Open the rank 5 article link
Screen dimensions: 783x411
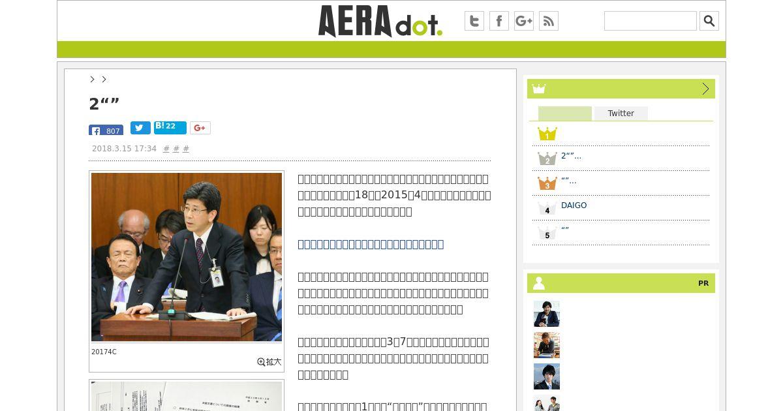coord(565,230)
